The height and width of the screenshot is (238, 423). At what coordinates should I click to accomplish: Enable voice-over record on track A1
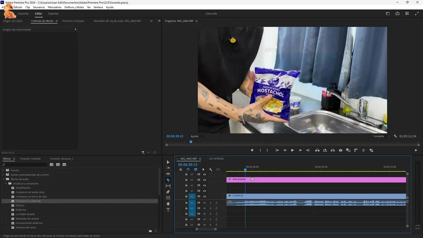point(216,203)
